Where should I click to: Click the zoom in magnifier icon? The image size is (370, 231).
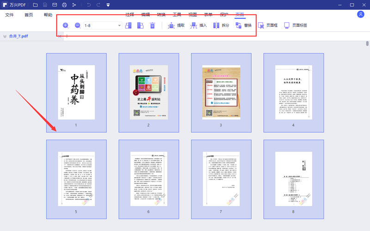point(66,25)
